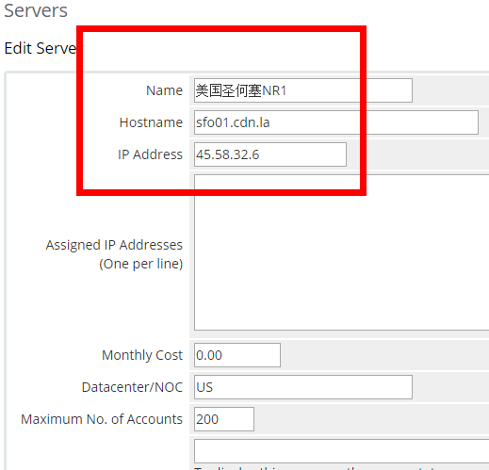Click the IP Address label
The height and width of the screenshot is (470, 489).
tap(150, 154)
